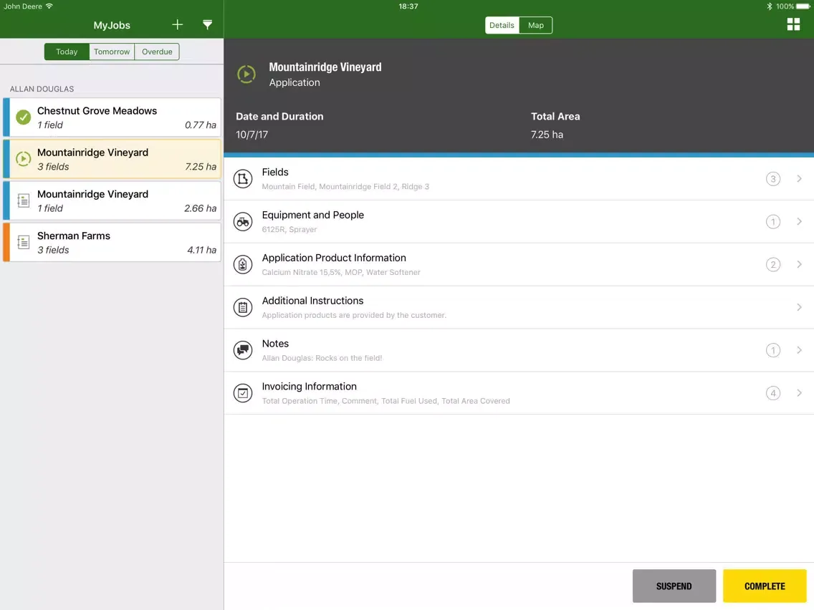The image size is (814, 610).
Task: Click the 4.11 ha area of Sherman Farms
Action: point(202,250)
